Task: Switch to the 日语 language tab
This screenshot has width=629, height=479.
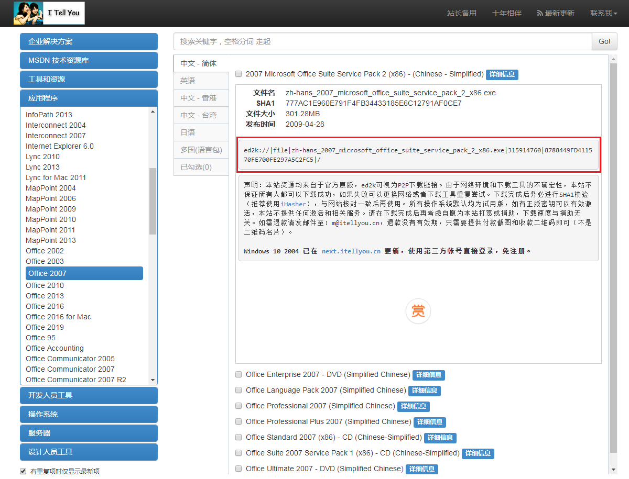Action: tap(201, 132)
